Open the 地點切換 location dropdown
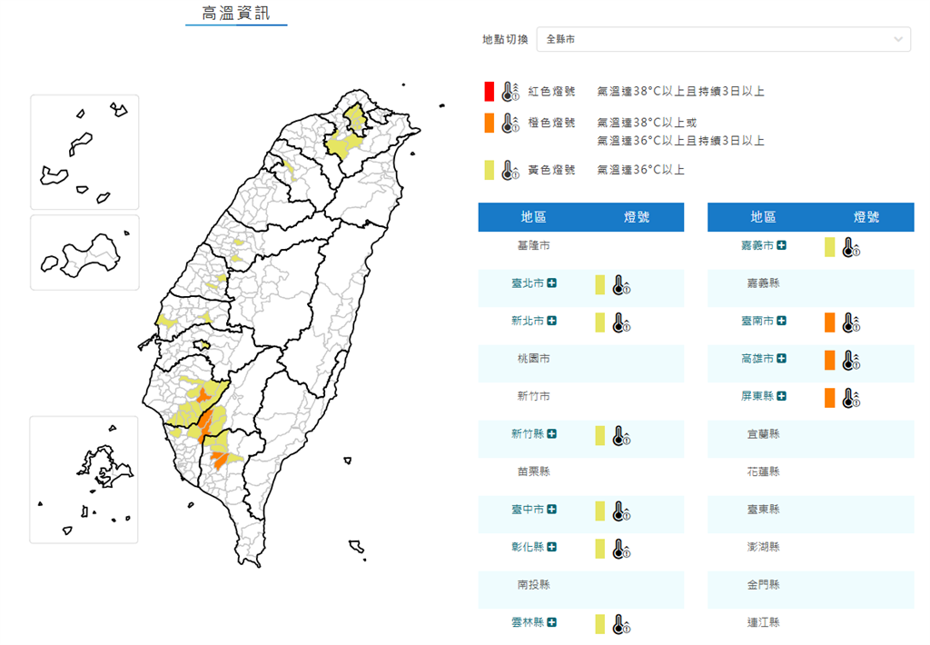Screen dimensions: 930x645 pos(723,39)
